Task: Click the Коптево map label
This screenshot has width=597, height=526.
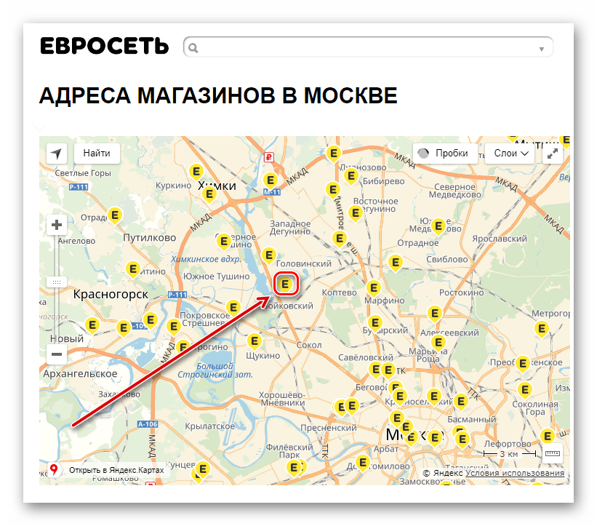Action: tap(340, 293)
